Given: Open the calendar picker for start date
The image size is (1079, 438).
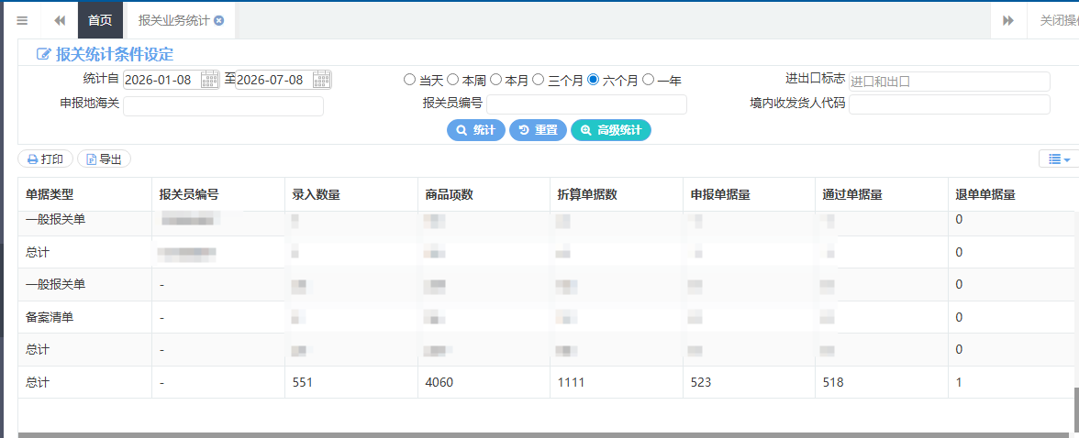Looking at the screenshot, I should (210, 80).
